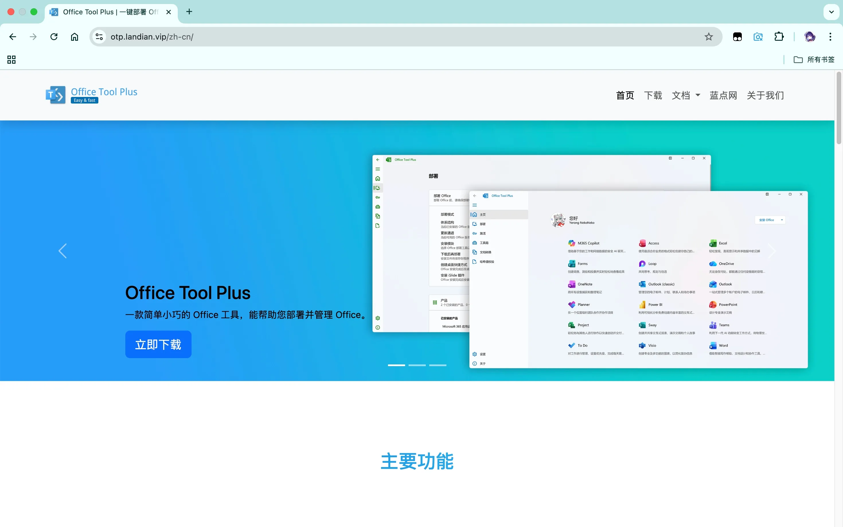Click the browser home icon

coord(75,37)
